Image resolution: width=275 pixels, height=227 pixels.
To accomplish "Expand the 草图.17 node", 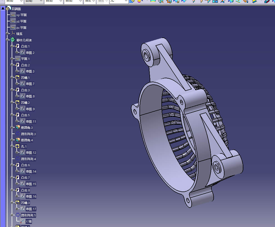I will (17, 209).
